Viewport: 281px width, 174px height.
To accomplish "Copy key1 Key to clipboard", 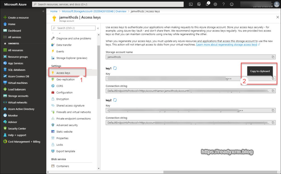I will click(x=273, y=79).
